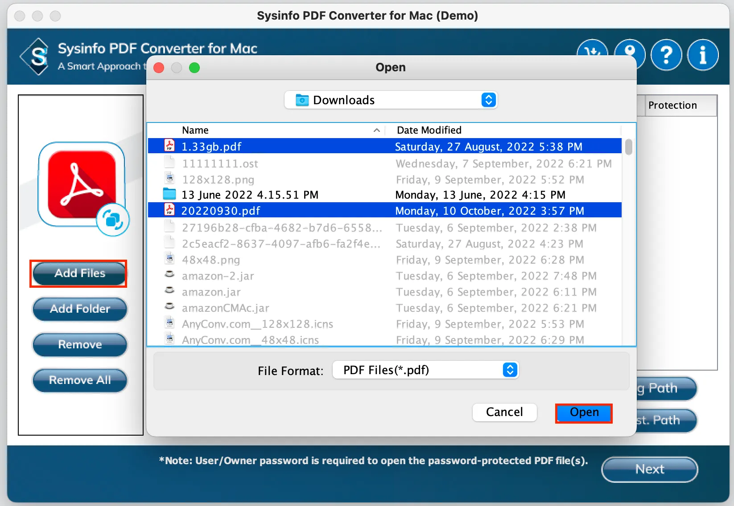Click the PDF icon beside 1.33gb.pdf

169,146
